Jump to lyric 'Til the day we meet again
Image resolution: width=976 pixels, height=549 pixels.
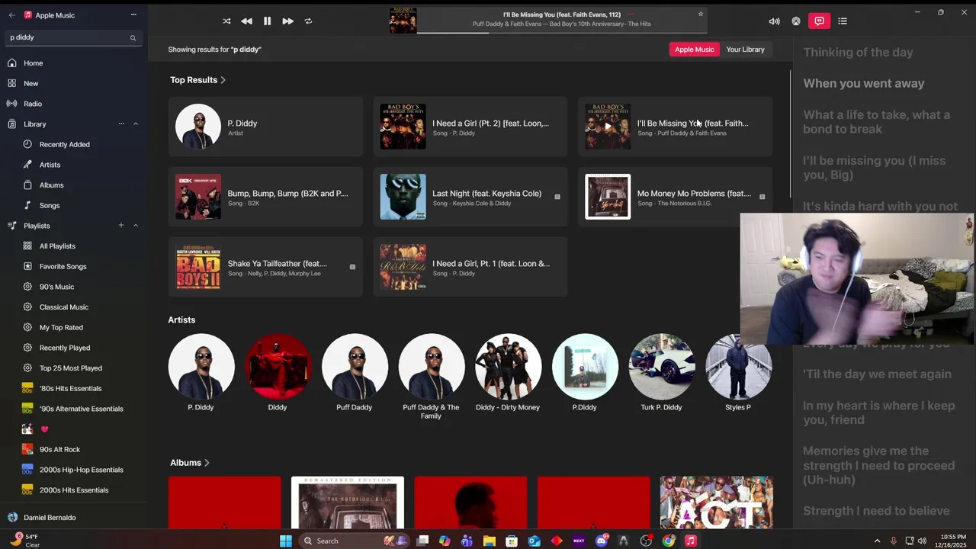coord(877,374)
